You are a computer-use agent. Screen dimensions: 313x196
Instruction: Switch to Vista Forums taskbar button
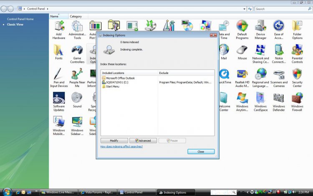(97, 192)
